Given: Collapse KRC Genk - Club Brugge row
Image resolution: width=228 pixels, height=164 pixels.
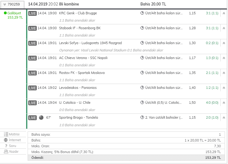Looking at the screenshot, I should coord(224,13).
